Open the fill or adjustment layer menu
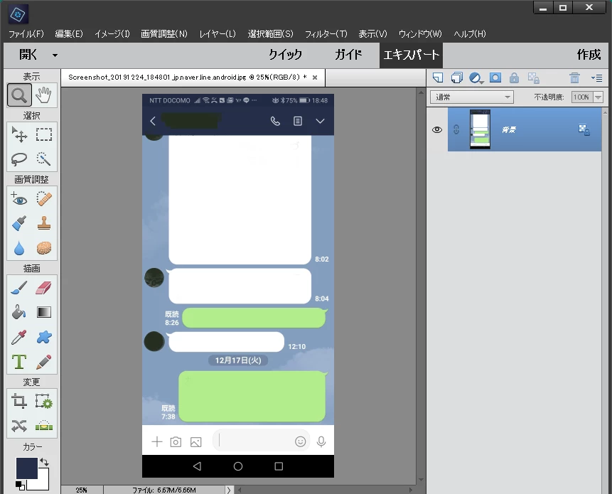The width and height of the screenshot is (612, 494). click(x=476, y=78)
